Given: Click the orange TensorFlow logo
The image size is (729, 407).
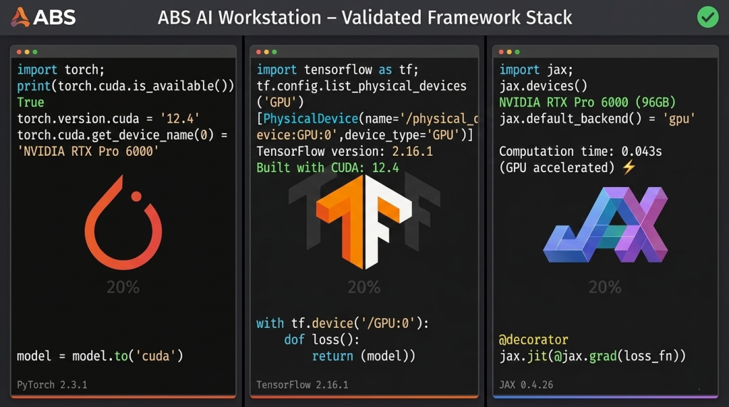Looking at the screenshot, I should (x=364, y=222).
